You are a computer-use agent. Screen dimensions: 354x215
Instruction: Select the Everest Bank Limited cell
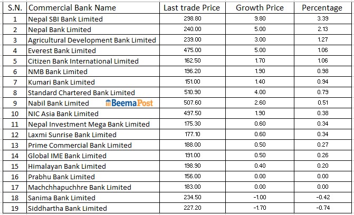tap(62, 50)
